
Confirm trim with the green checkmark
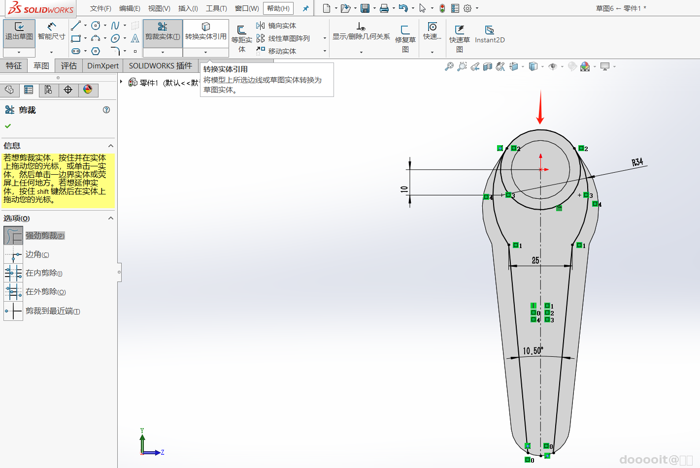click(8, 126)
